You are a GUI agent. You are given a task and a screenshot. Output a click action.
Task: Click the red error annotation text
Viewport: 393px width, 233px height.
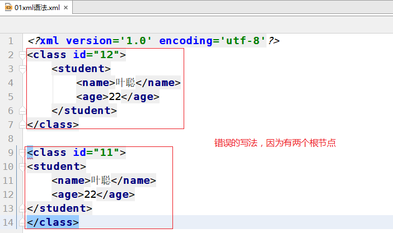[x=275, y=143]
